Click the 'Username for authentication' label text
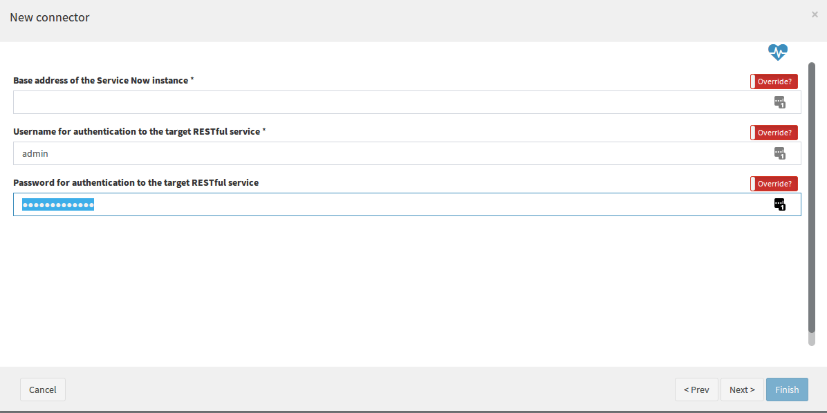The image size is (827, 413). tap(139, 132)
